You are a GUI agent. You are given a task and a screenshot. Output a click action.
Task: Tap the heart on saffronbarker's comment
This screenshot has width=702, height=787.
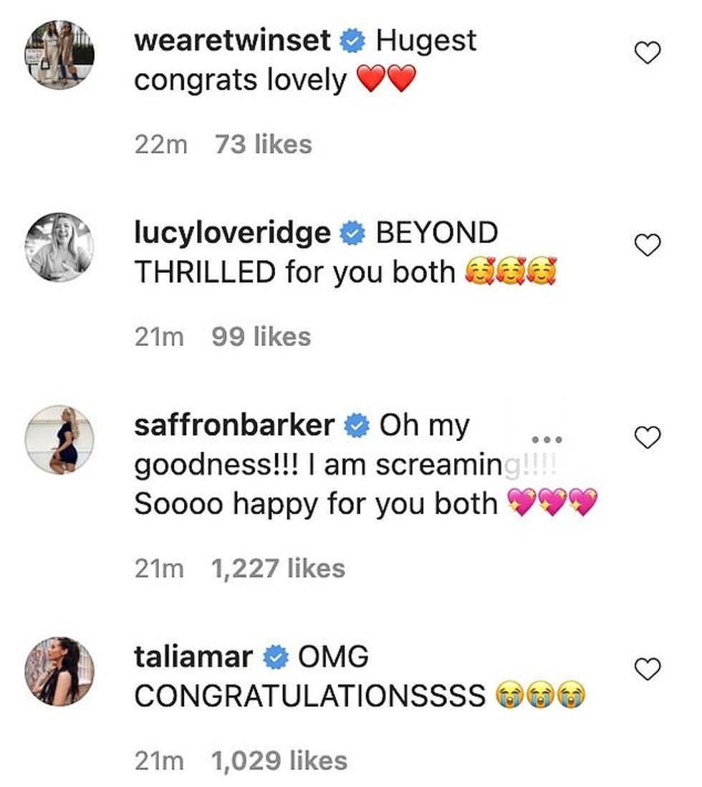click(648, 437)
